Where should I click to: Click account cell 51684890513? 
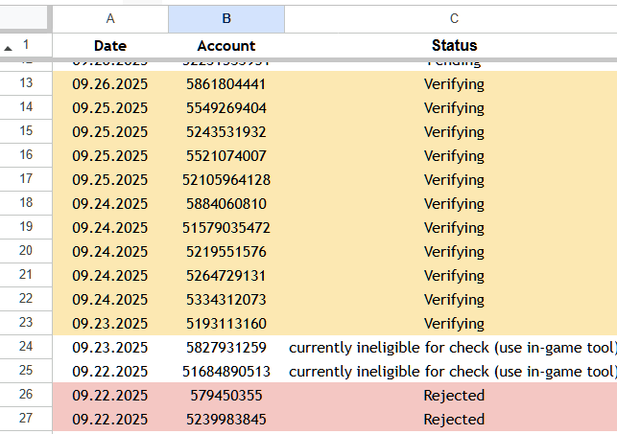pos(225,371)
